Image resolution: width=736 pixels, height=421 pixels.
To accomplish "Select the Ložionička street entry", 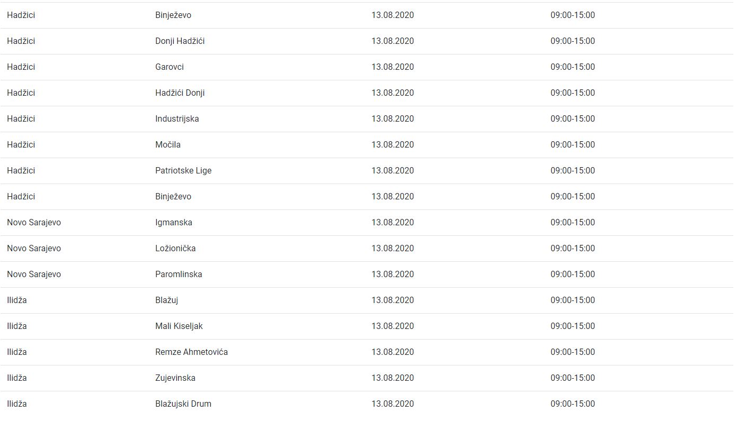I will [x=175, y=249].
